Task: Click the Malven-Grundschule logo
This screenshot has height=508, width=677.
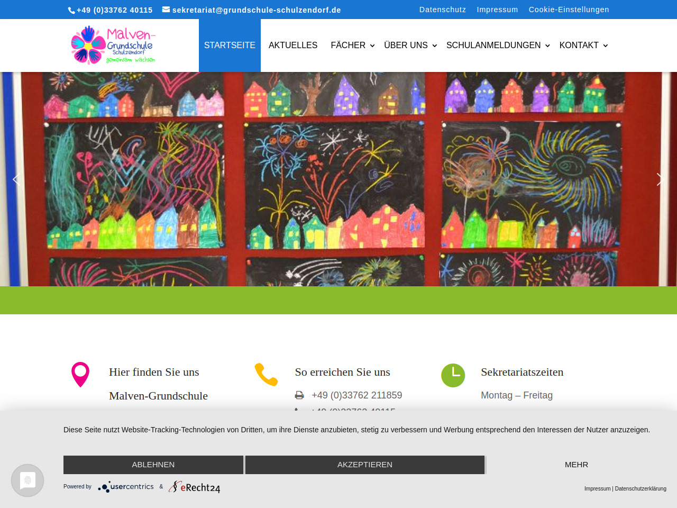Action: (113, 46)
